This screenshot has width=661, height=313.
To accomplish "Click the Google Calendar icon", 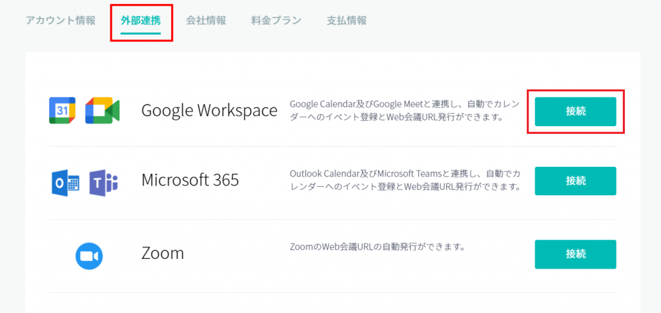I will [62, 111].
